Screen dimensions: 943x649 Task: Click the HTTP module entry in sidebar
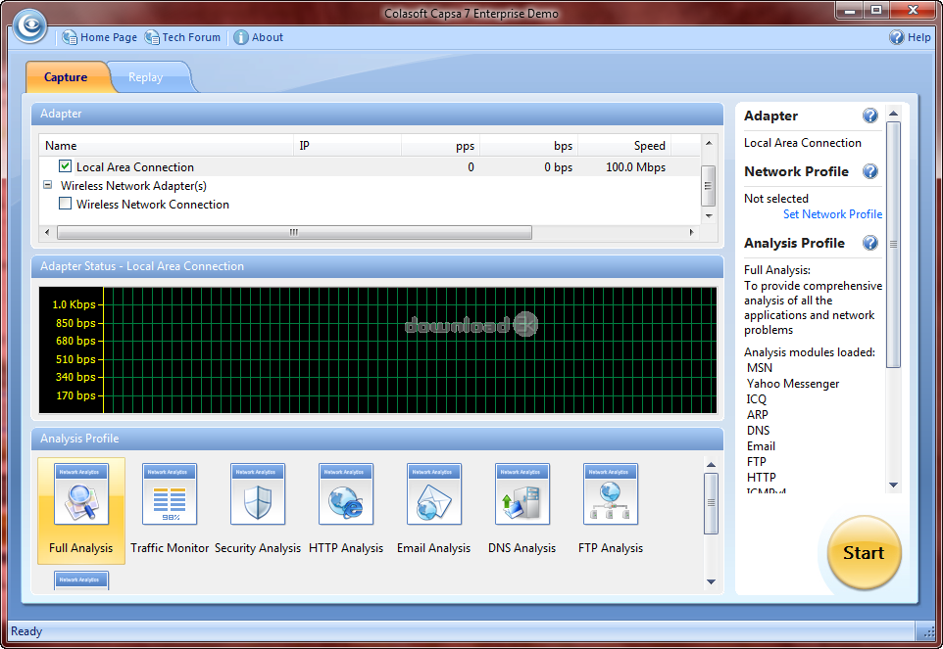pyautogui.click(x=761, y=478)
